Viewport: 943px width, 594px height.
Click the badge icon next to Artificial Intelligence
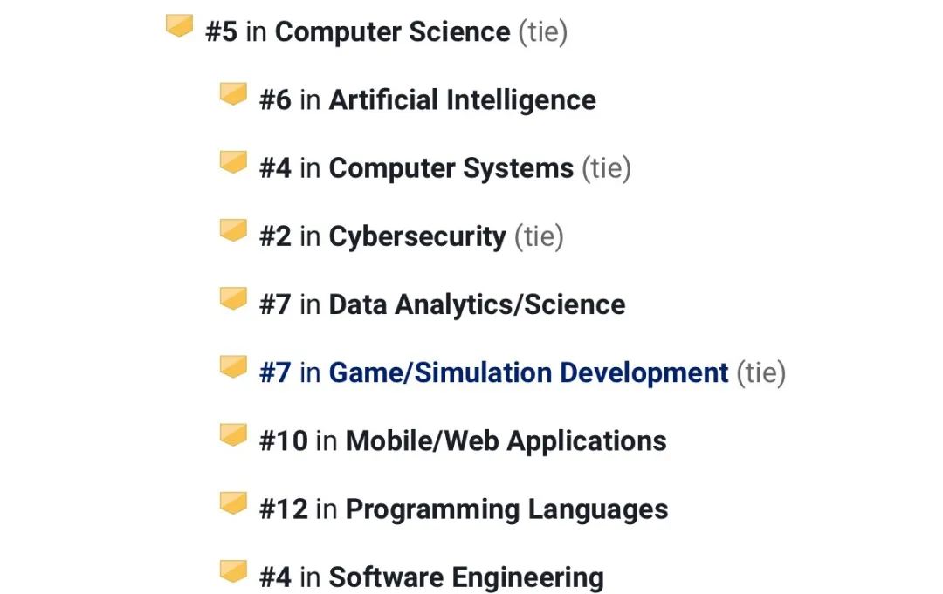[x=233, y=94]
